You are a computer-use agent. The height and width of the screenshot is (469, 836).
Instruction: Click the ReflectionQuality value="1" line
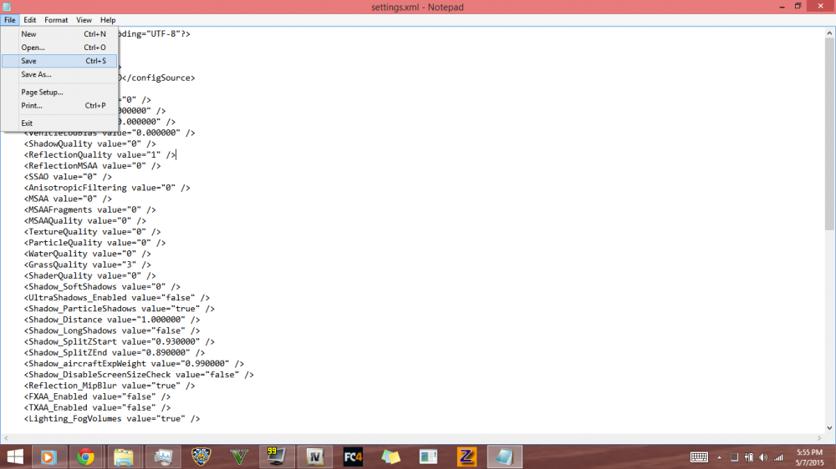tap(99, 155)
